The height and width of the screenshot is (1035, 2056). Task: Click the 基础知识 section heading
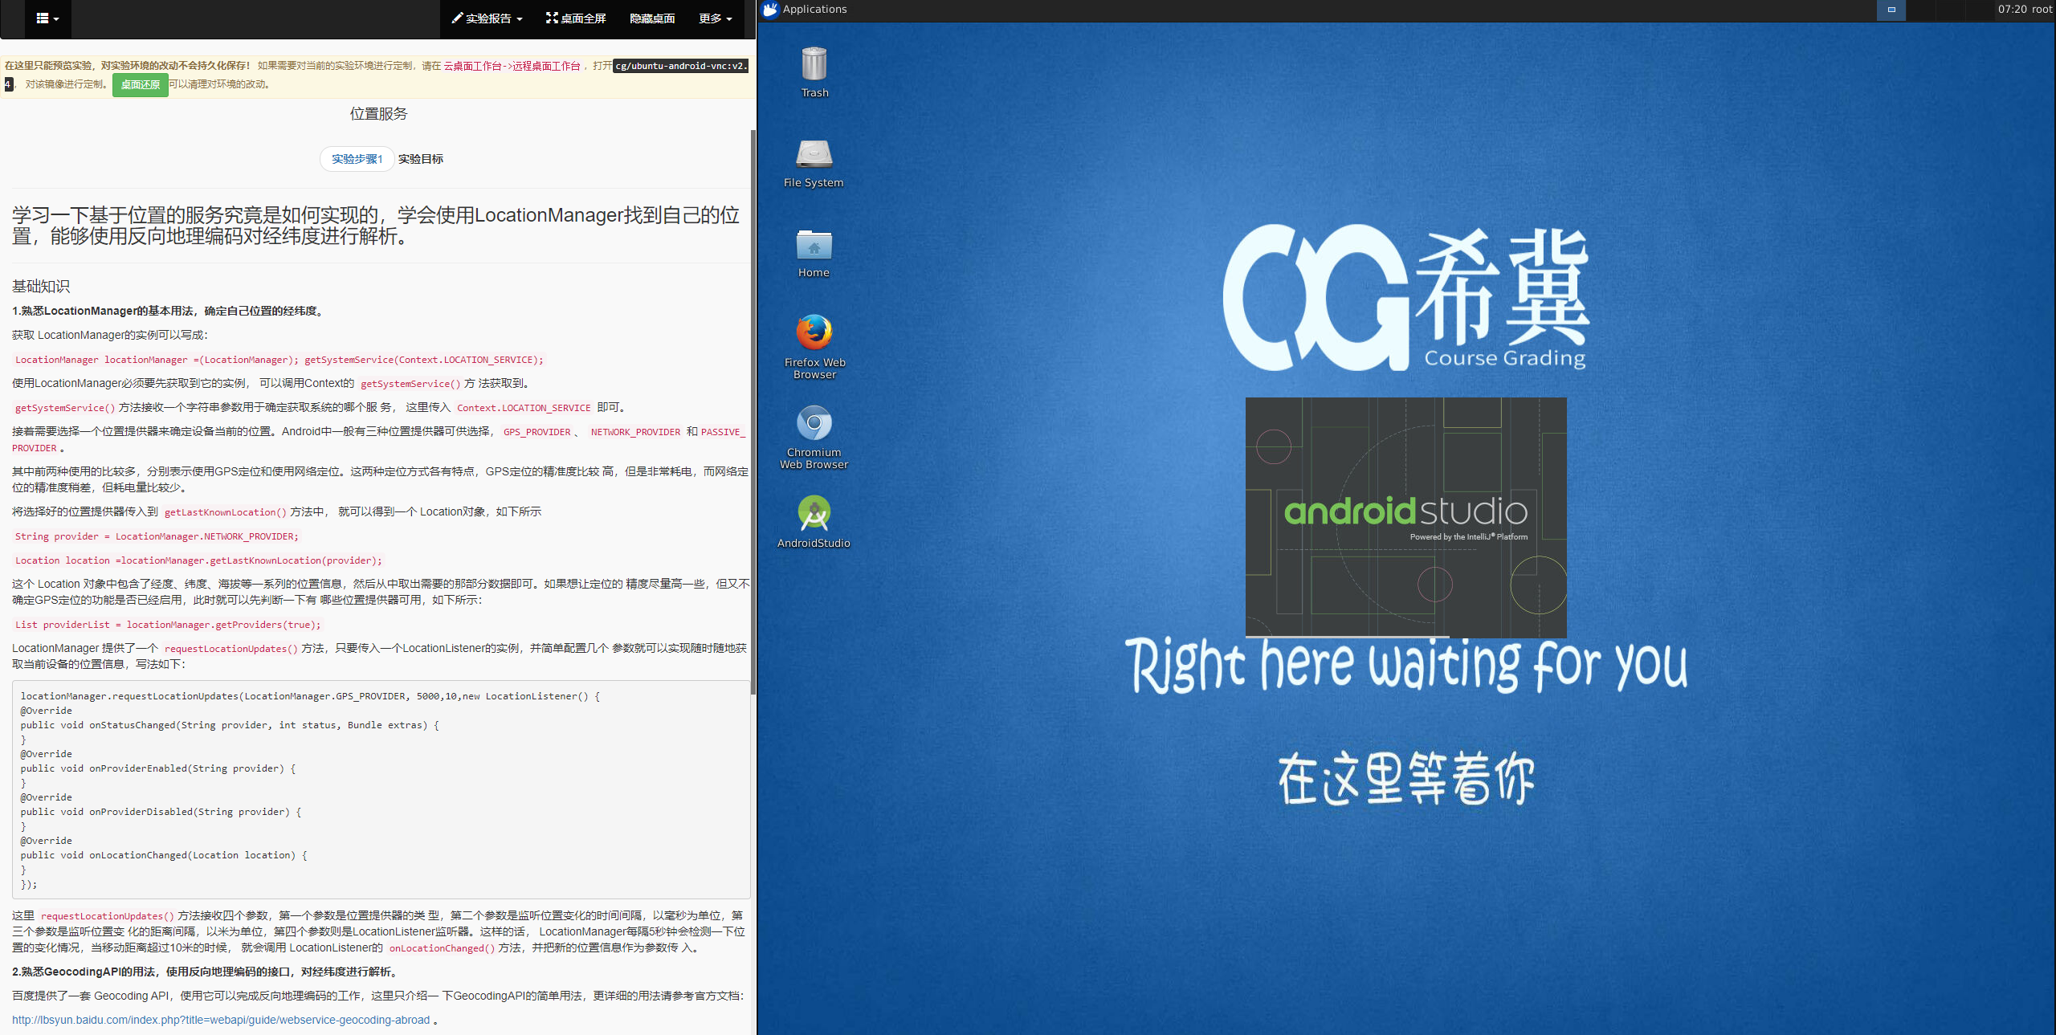(x=41, y=287)
